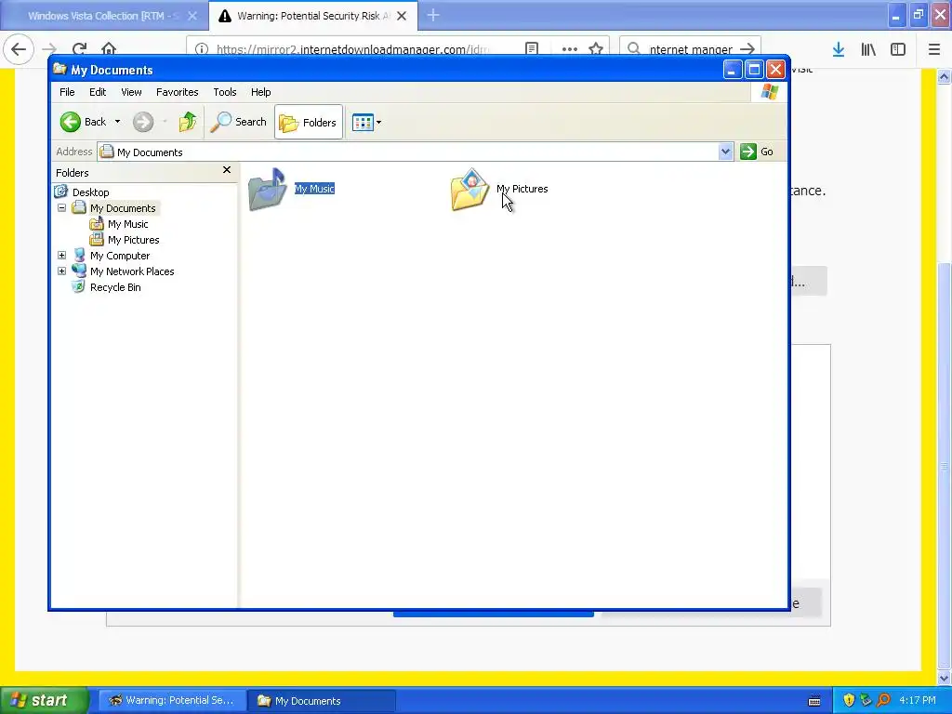Viewport: 952px width, 714px height.
Task: Open the browser downloads panel
Action: pos(839,49)
